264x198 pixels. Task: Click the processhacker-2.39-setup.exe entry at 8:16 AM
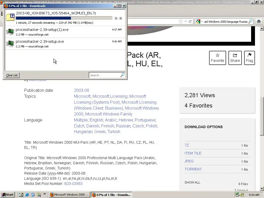[65, 44]
